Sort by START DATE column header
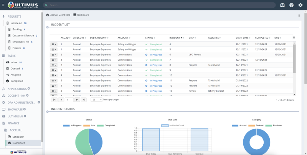The image size is (307, 155). pos(243,38)
